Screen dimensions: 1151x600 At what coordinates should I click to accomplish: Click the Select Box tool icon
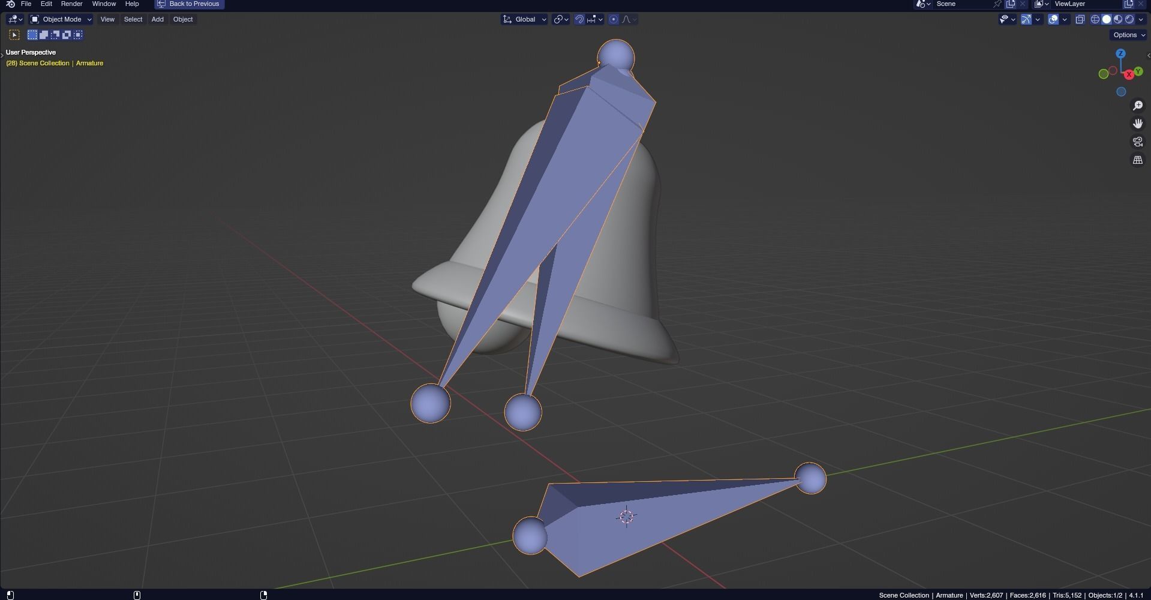14,35
